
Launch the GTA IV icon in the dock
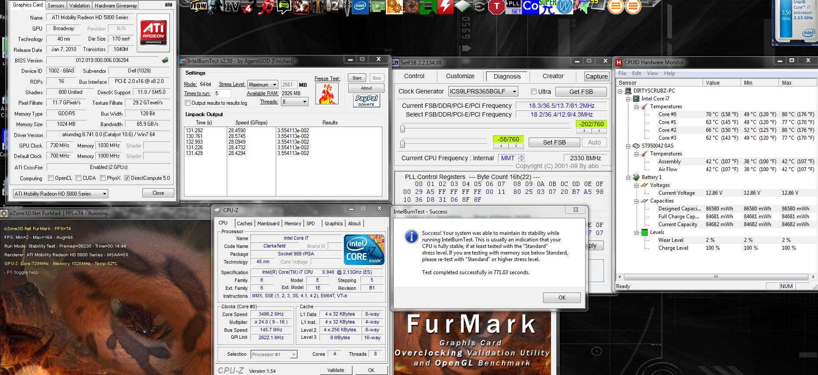coord(232,7)
